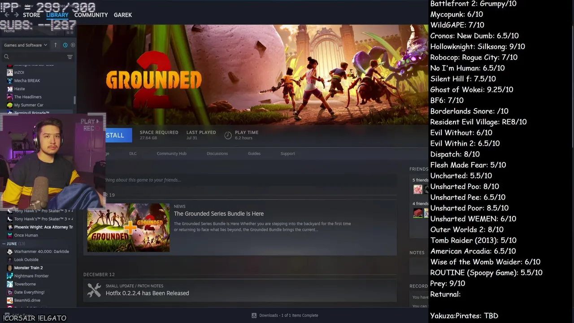
Task: Go back with the left arrow
Action: pyautogui.click(x=7, y=15)
